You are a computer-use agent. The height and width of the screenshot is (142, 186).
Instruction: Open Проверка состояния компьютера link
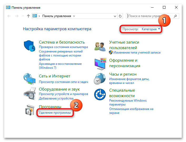point(63,47)
